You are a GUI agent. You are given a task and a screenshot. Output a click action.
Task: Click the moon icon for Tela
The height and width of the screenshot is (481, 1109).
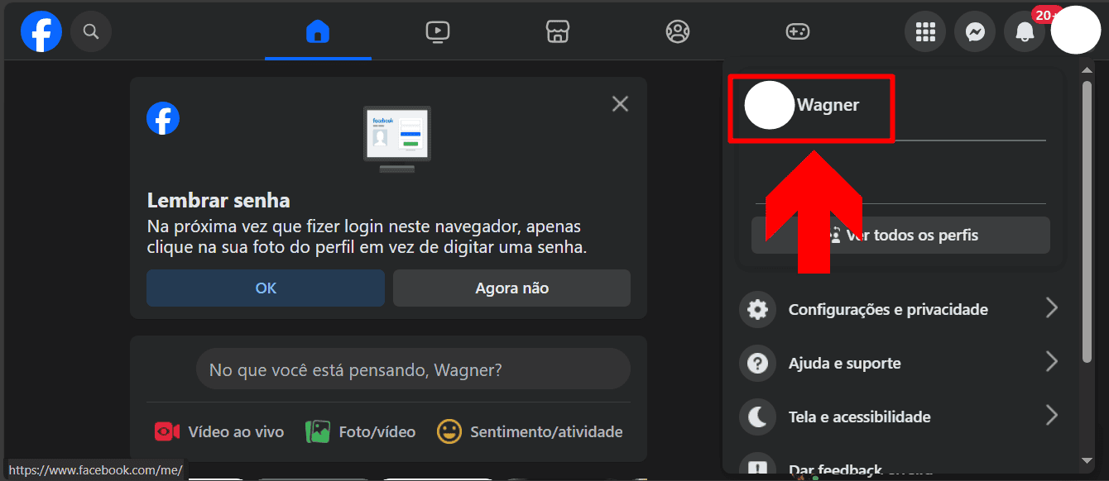(757, 417)
